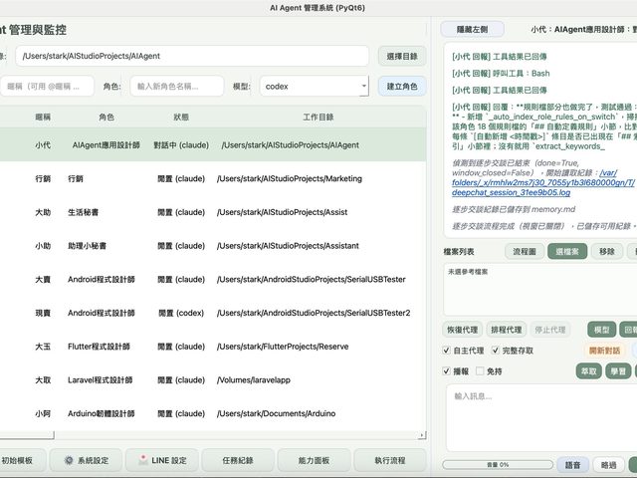Select the 小代 AIAgent應用設計師 row
Image resolution: width=637 pixels, height=478 pixels.
[213, 145]
